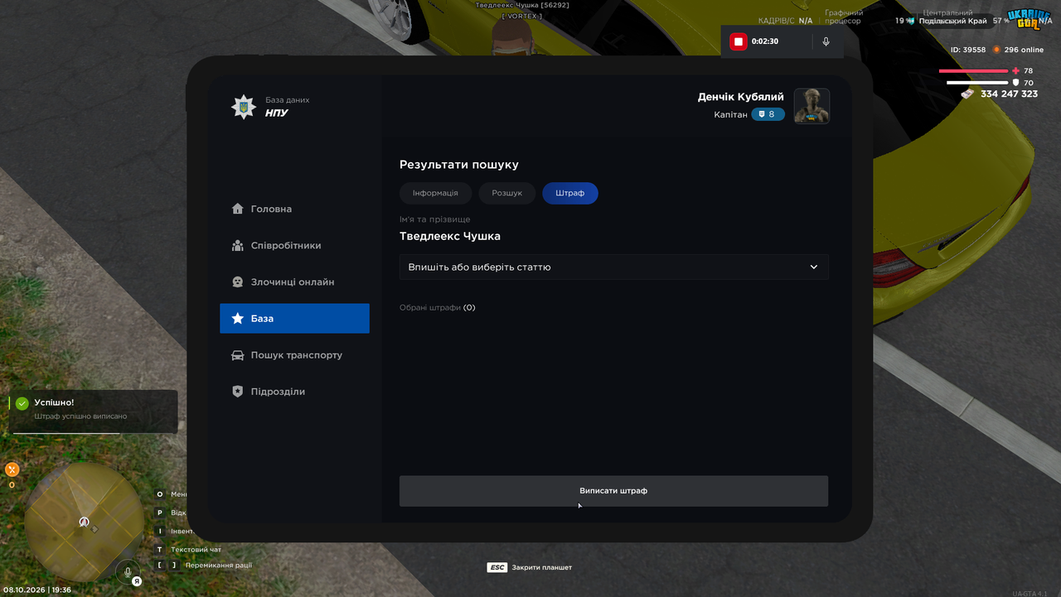
Task: Click the Закрити планшет ESC hint
Action: click(530, 567)
